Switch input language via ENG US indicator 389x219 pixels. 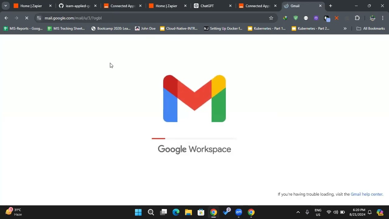coord(318,212)
